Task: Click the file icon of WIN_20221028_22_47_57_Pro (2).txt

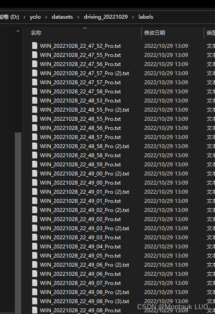Action: coord(35,73)
